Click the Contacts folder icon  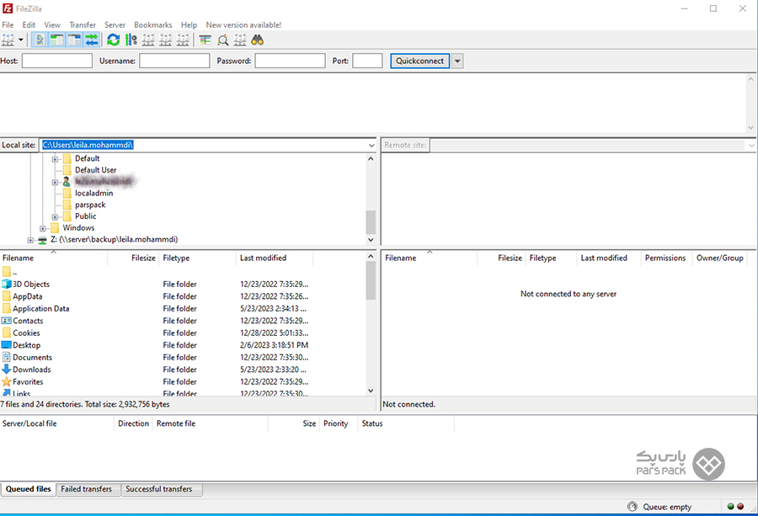pyautogui.click(x=6, y=321)
